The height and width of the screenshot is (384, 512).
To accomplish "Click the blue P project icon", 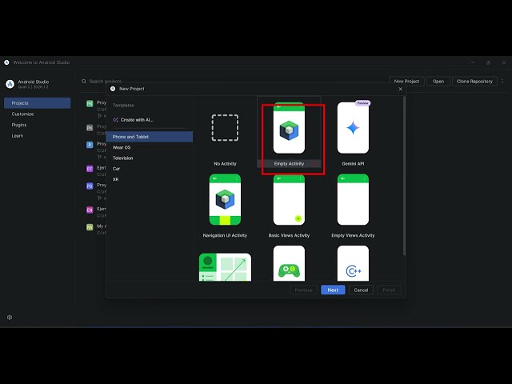I will click(x=90, y=145).
